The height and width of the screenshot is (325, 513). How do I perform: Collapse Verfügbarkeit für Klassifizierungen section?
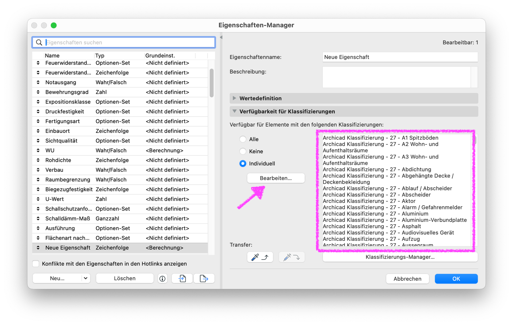[x=234, y=111]
